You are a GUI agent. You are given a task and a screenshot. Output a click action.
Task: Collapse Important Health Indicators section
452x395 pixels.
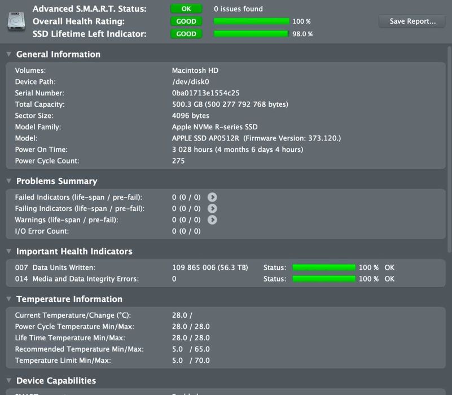click(9, 251)
